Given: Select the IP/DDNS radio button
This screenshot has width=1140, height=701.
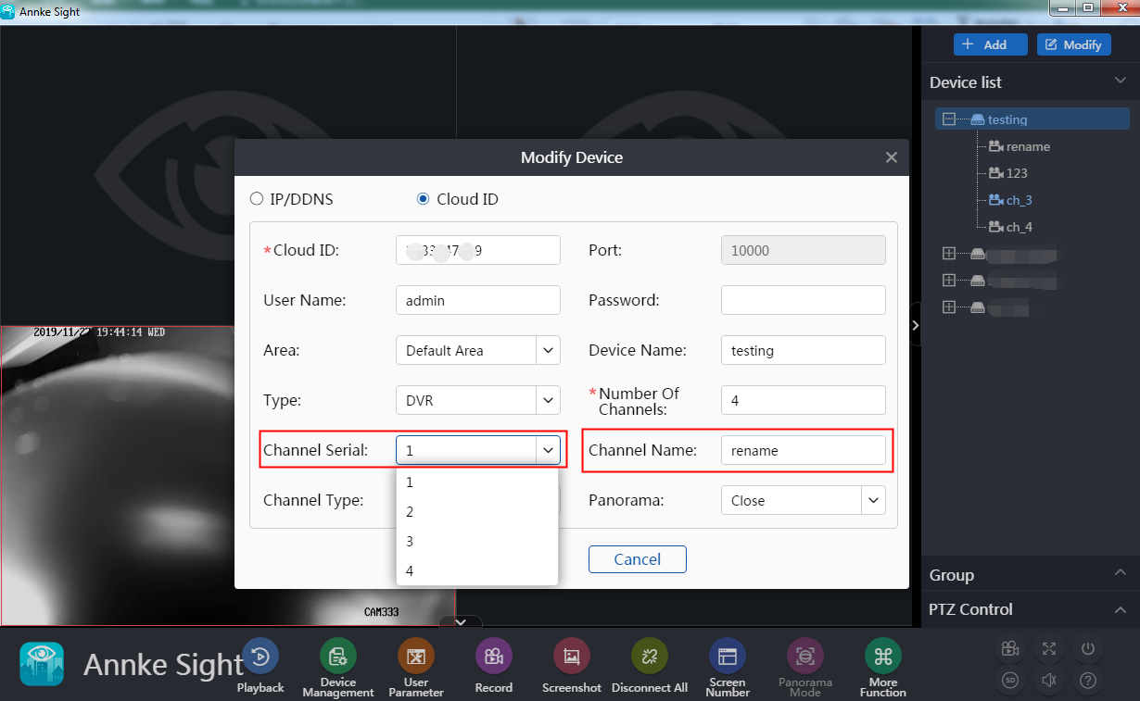Looking at the screenshot, I should tap(257, 199).
